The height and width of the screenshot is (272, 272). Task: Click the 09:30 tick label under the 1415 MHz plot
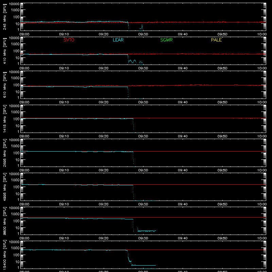pos(143,136)
